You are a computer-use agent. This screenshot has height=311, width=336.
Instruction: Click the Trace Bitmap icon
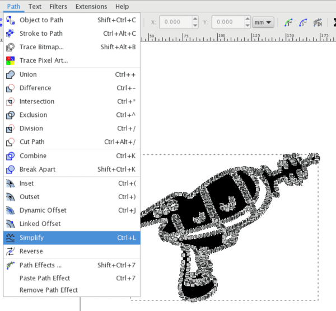pos(10,47)
